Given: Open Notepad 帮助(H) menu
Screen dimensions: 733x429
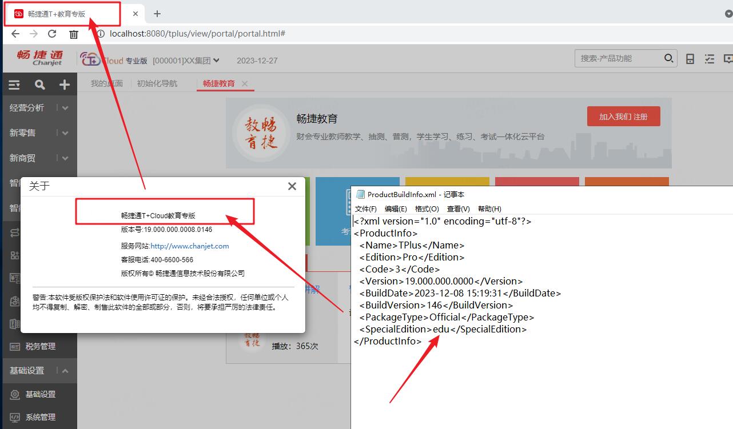Looking at the screenshot, I should tap(489, 209).
